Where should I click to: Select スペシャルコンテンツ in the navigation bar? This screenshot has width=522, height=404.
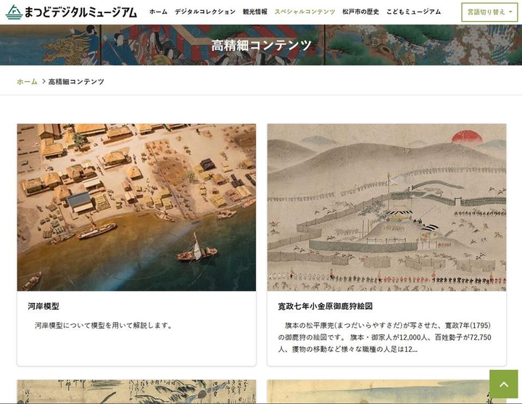[x=304, y=12]
